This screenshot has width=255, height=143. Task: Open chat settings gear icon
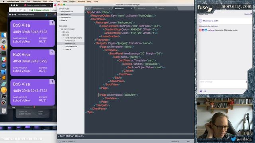[201, 91]
